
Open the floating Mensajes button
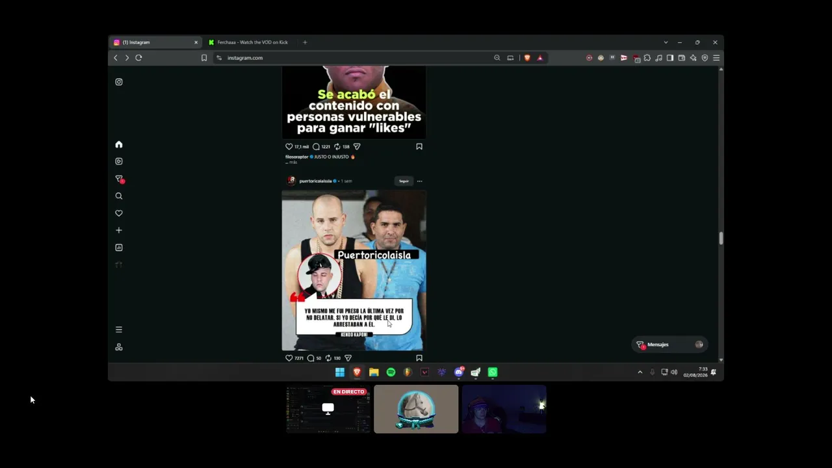pyautogui.click(x=669, y=344)
